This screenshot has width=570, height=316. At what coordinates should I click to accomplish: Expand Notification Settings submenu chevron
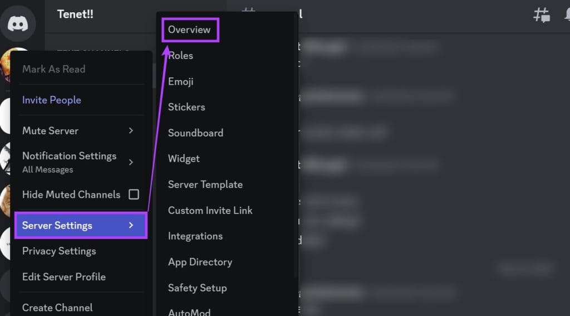[x=131, y=162]
